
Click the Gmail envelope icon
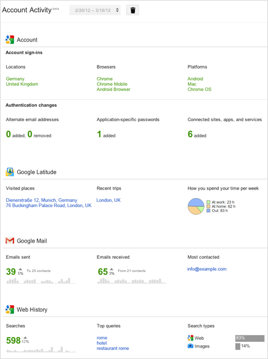tap(10, 241)
